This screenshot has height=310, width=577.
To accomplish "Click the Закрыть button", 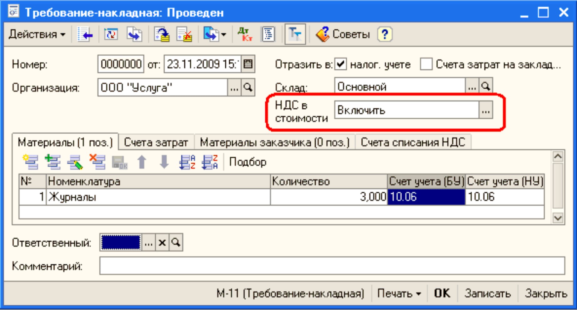I will (546, 293).
